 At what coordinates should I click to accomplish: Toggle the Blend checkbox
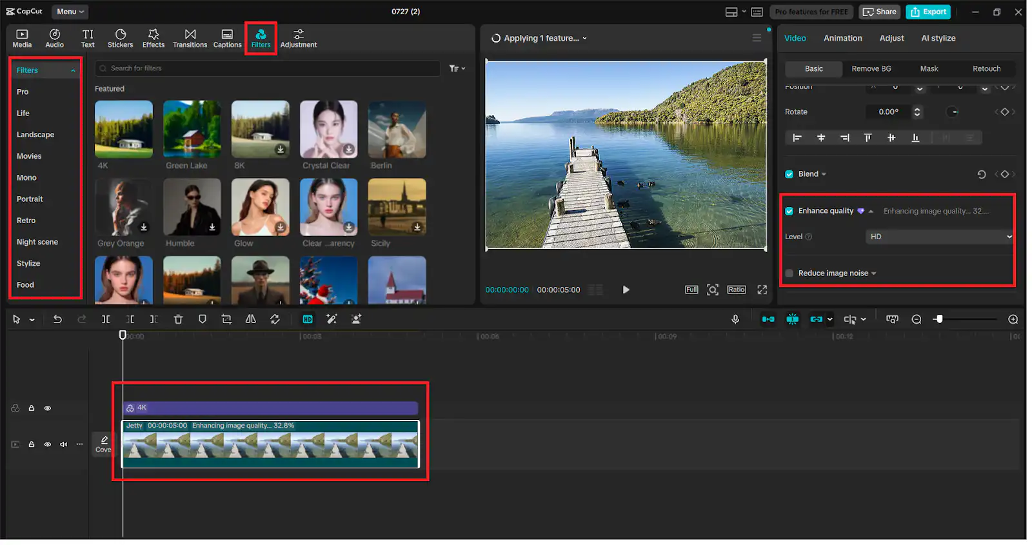(789, 174)
